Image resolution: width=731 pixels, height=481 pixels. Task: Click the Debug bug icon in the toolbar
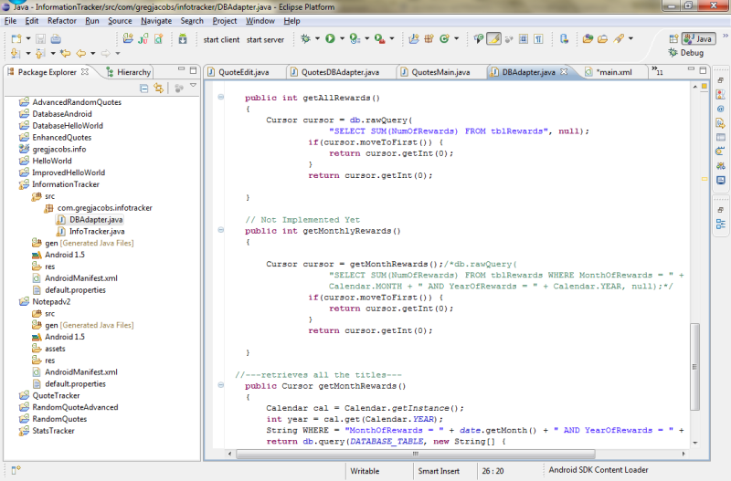305,39
